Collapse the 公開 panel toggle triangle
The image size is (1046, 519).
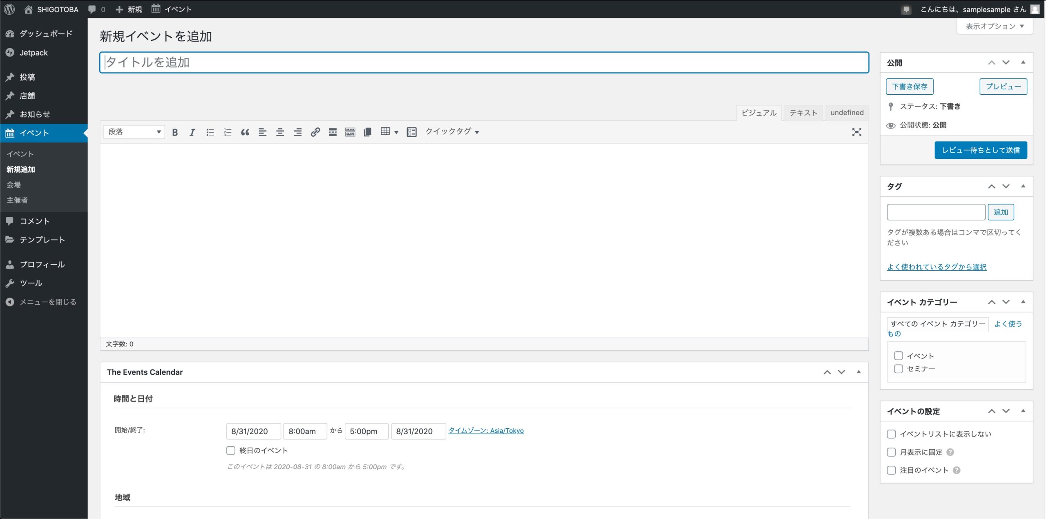pyautogui.click(x=1023, y=62)
